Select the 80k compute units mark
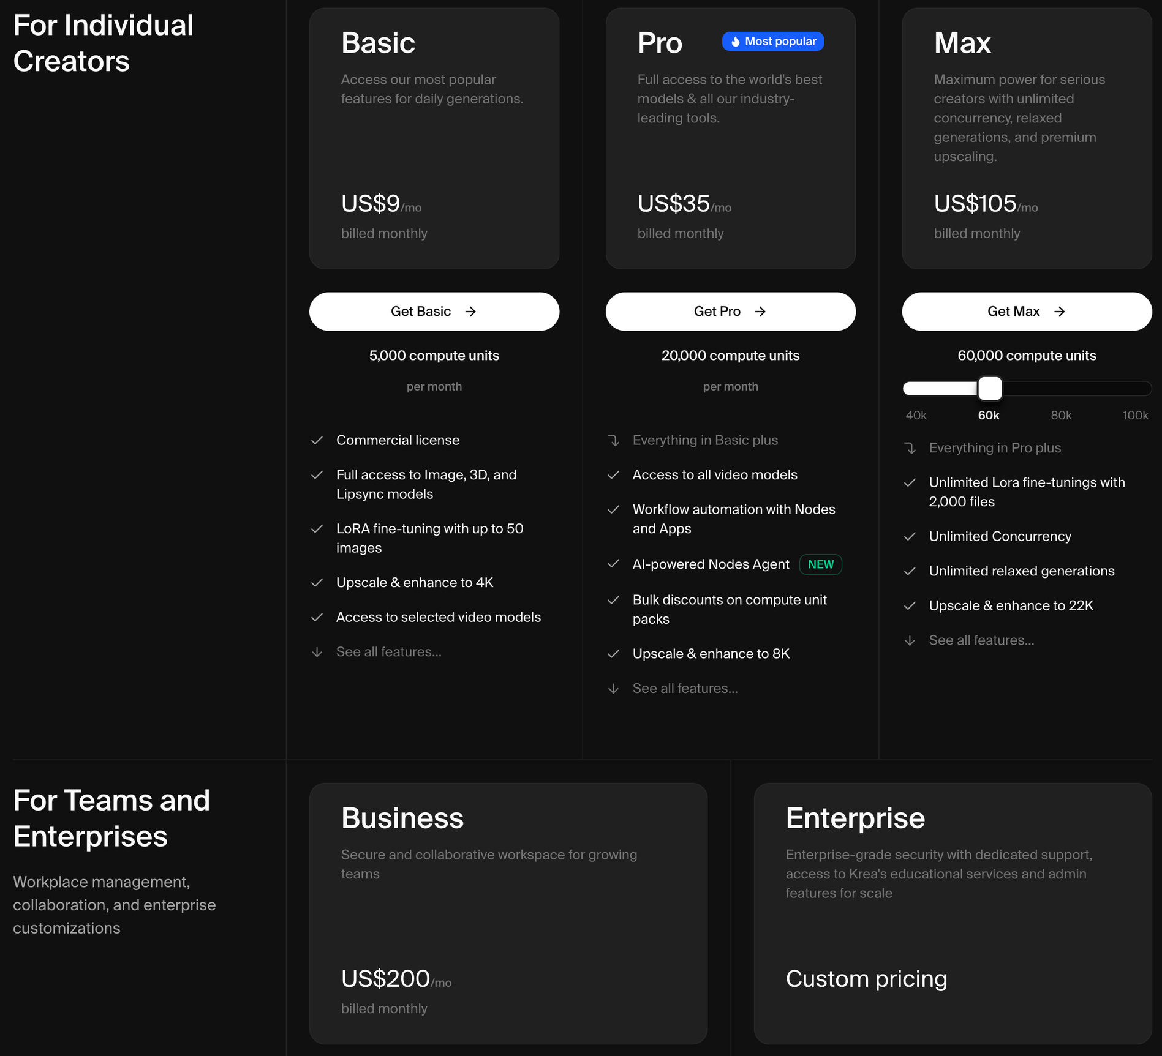 click(x=1061, y=415)
